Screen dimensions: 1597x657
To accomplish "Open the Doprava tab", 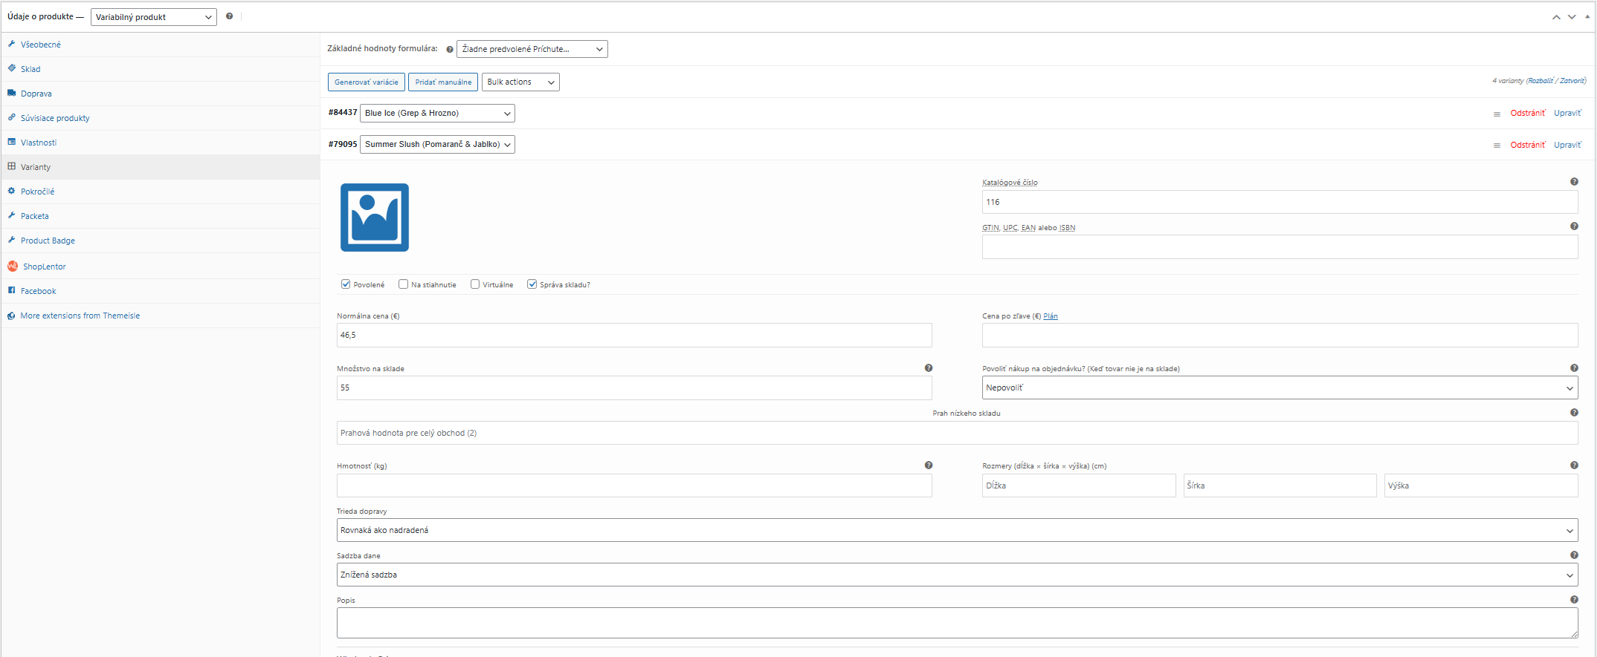I will pos(36,94).
